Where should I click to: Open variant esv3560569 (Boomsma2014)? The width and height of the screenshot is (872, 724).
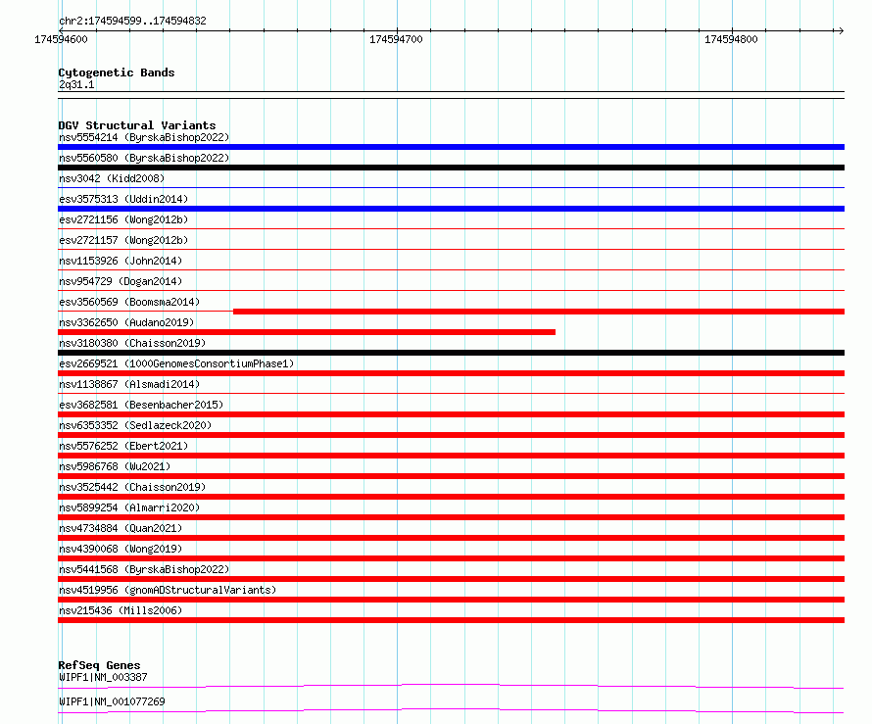pos(129,302)
